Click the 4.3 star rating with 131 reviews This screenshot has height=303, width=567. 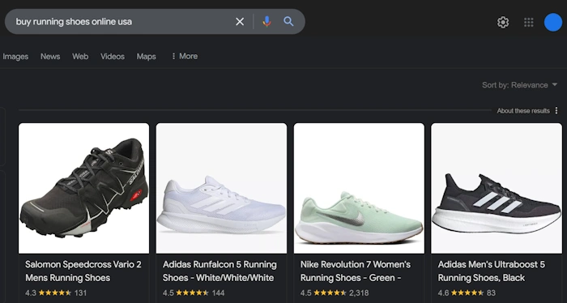pos(56,293)
